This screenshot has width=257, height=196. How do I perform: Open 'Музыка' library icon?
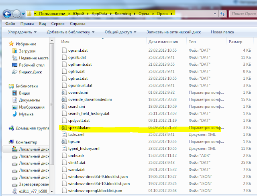15,114
